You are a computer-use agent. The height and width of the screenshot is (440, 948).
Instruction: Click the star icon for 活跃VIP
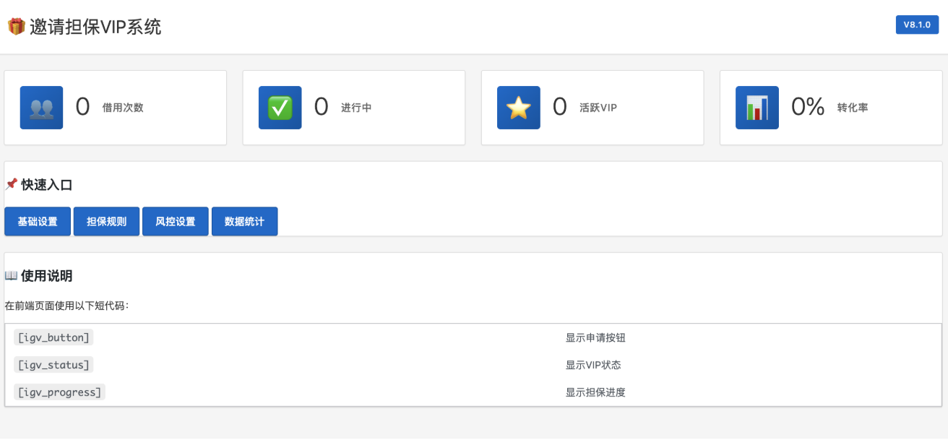point(518,108)
